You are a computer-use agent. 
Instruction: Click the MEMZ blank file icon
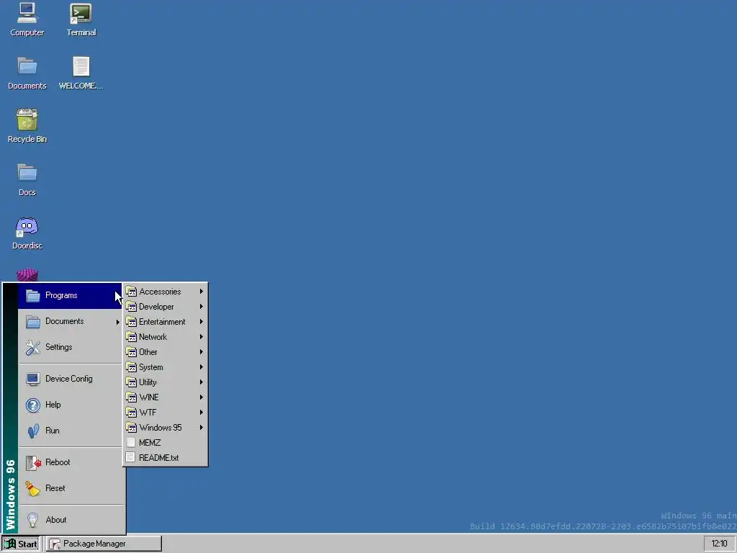[x=131, y=443]
